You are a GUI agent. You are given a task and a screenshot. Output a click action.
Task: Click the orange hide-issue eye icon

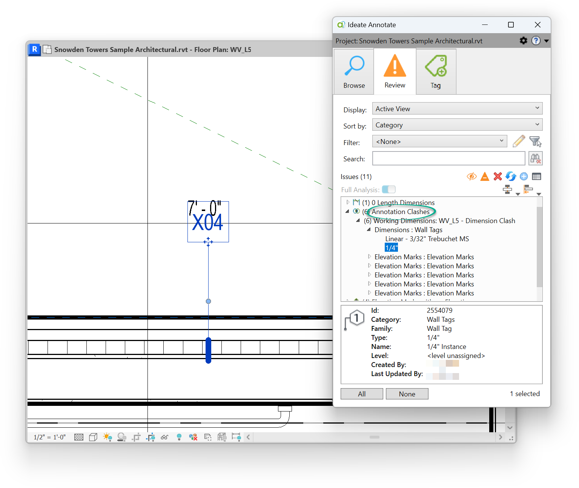[x=471, y=176]
